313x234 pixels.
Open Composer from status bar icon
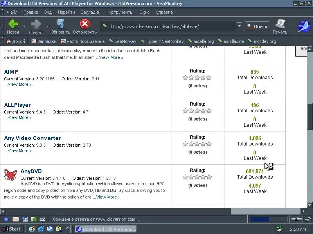[25, 219]
